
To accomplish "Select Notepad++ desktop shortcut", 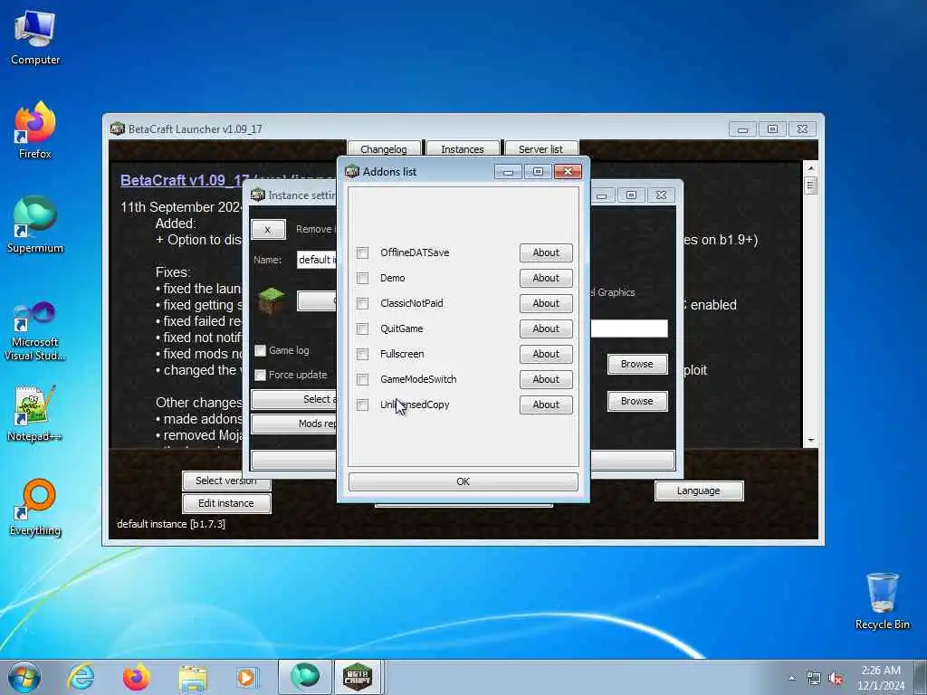I will (35, 413).
